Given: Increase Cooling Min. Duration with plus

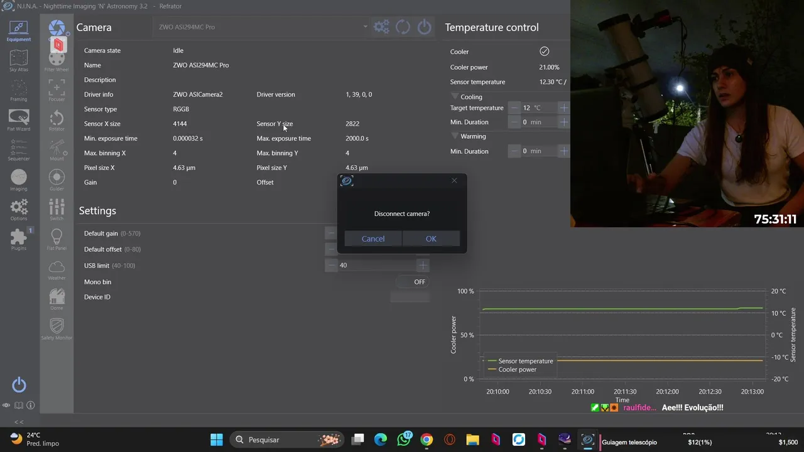Looking at the screenshot, I should click(564, 122).
